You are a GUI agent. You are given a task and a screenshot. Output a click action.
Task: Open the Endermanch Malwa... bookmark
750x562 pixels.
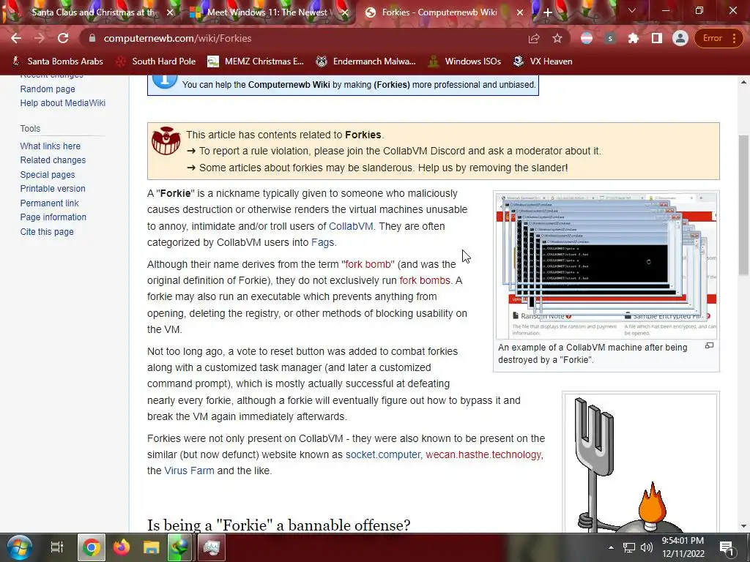click(x=366, y=61)
